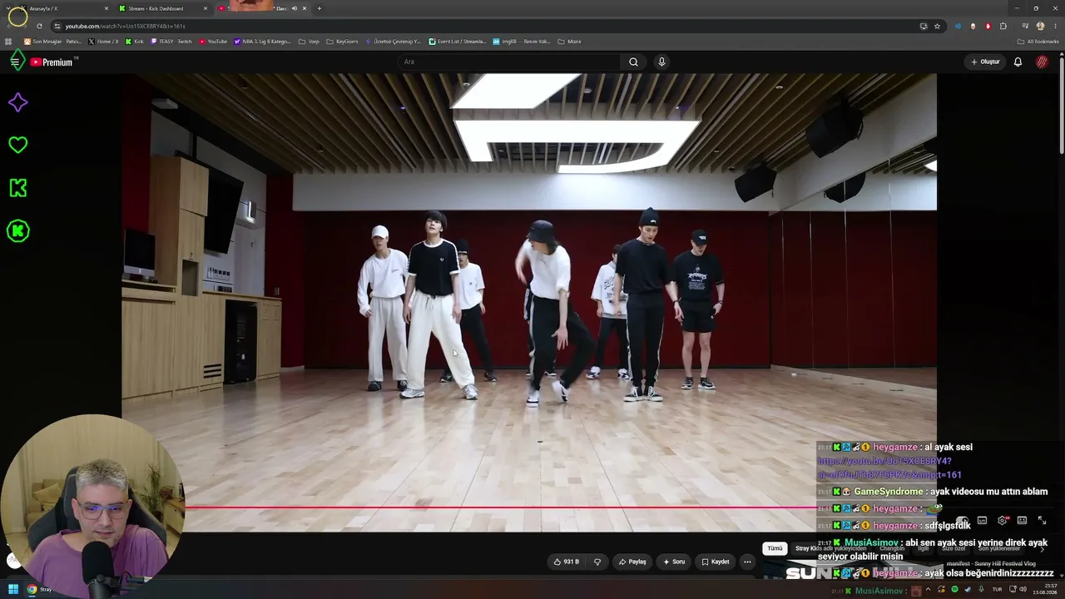This screenshot has height=599, width=1065.
Task: Open the YouTube bookmark
Action: (213, 42)
